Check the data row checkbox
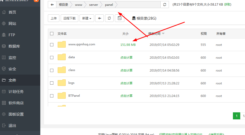The width and height of the screenshot is (245, 135). (x=52, y=57)
